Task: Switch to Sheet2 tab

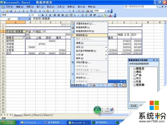Action: click(37, 115)
